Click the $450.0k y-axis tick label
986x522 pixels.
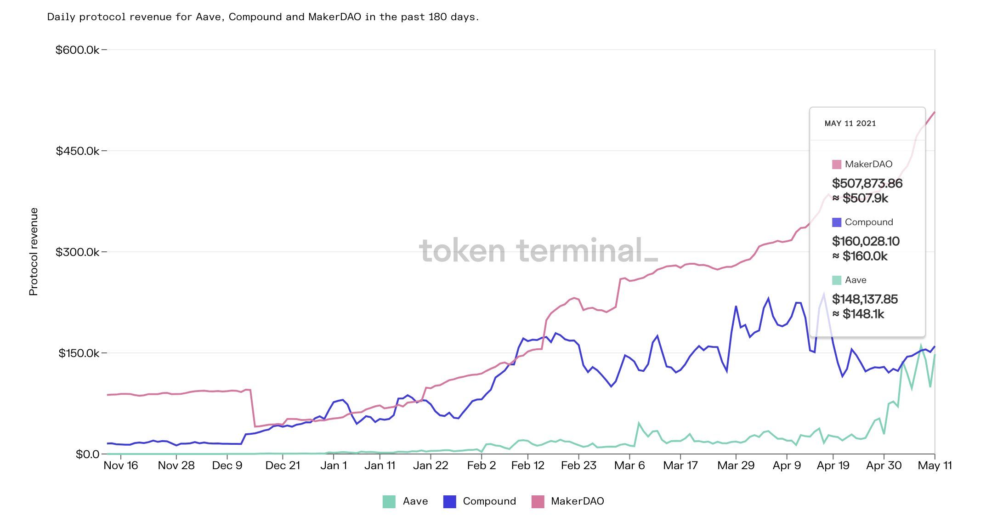click(77, 151)
